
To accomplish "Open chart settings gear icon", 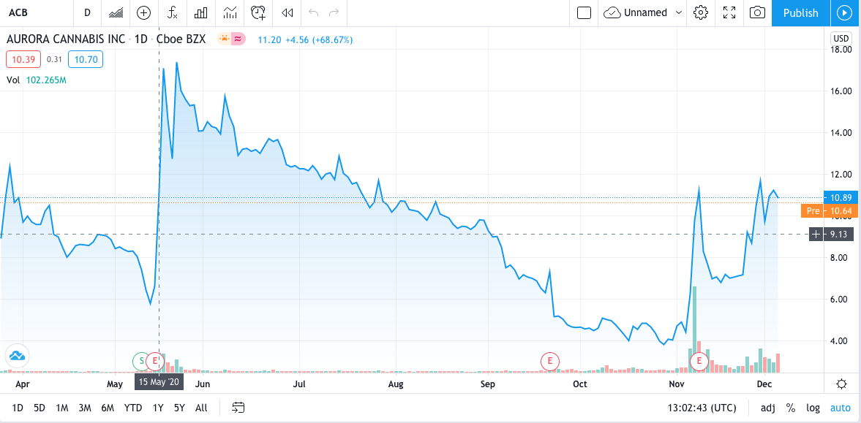I will coord(700,12).
